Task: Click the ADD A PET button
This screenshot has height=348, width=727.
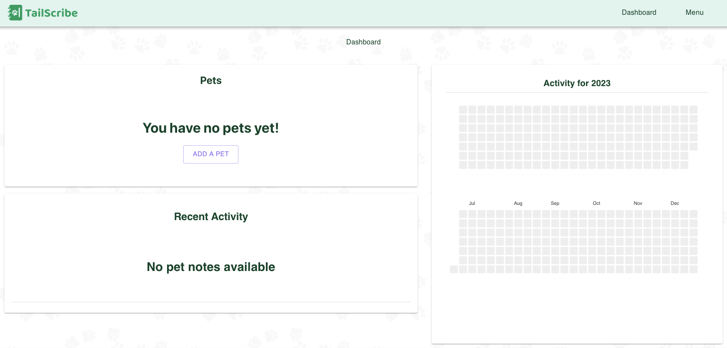Action: 211,154
